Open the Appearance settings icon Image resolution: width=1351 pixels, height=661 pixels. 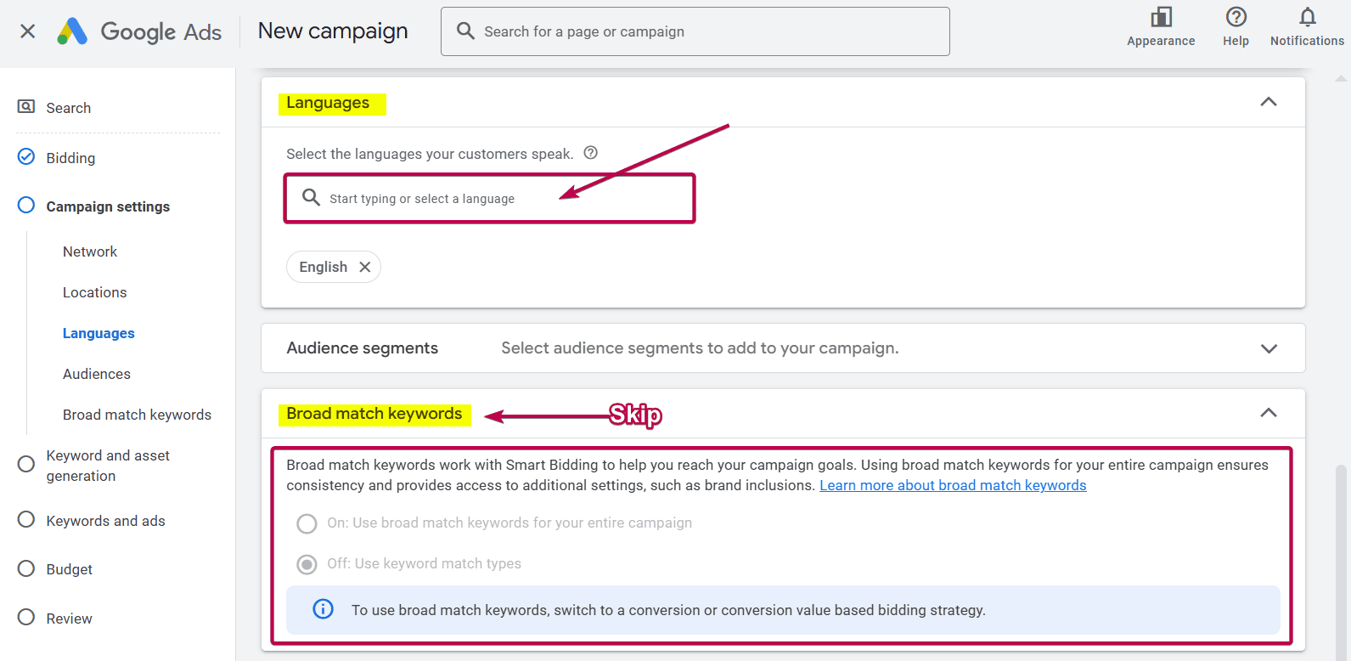(x=1160, y=18)
